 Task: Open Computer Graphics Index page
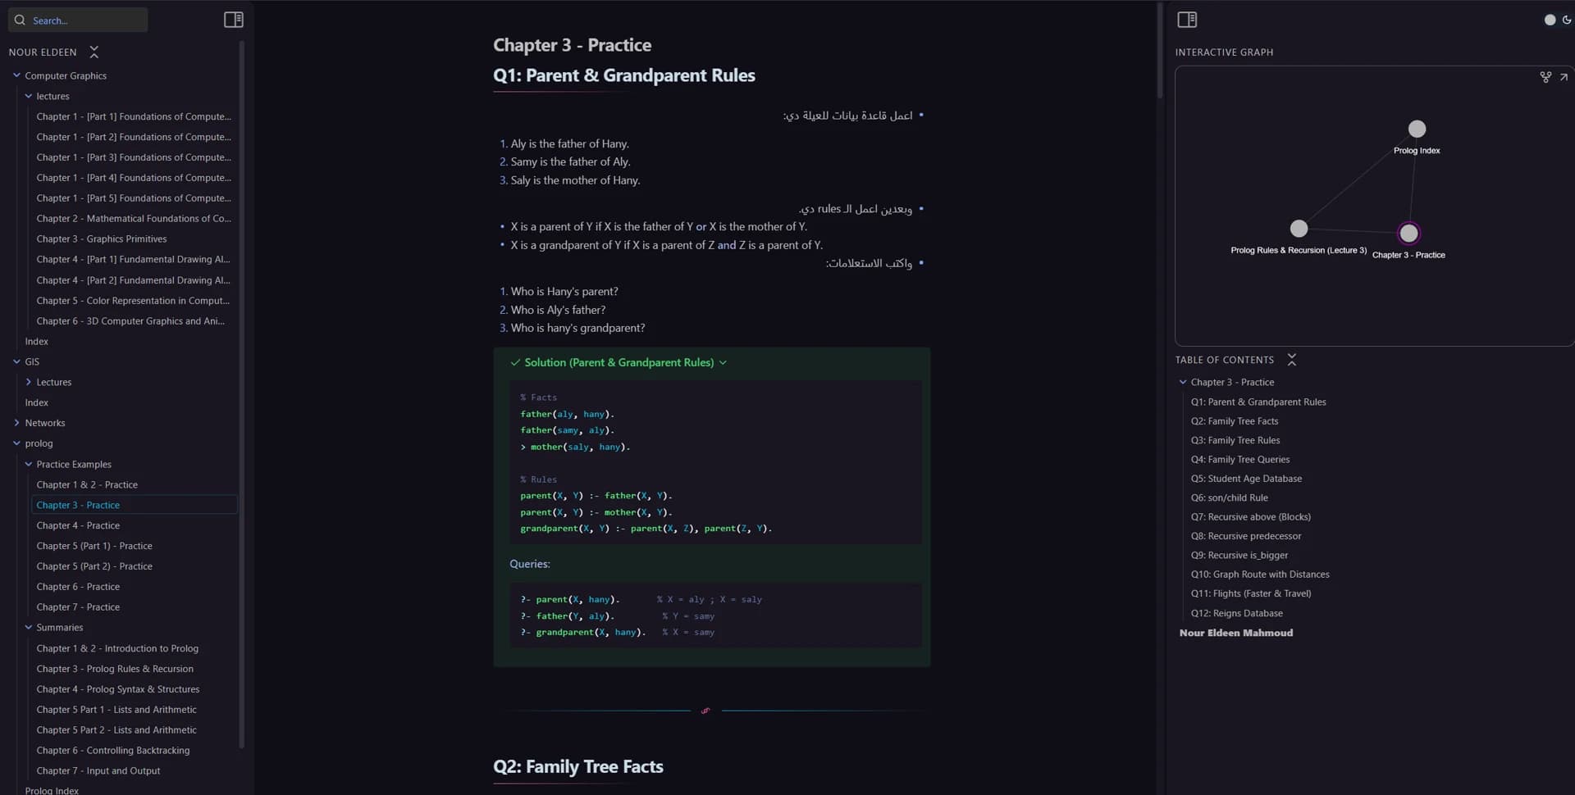[37, 342]
